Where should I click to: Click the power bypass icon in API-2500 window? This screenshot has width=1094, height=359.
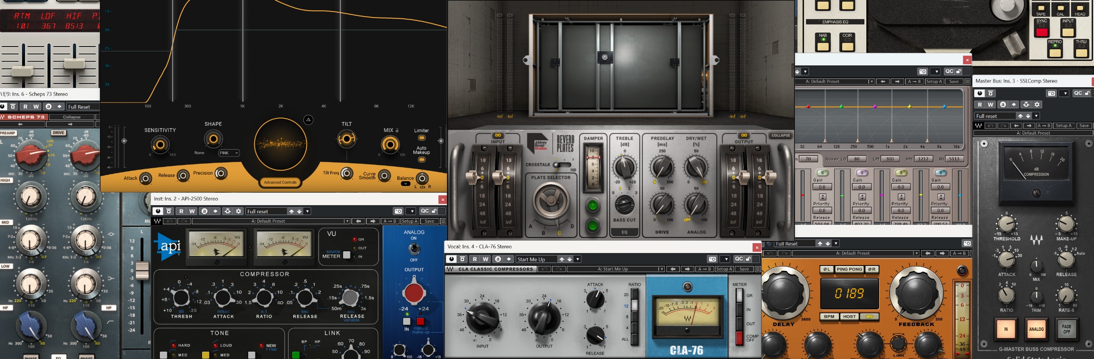point(158,211)
